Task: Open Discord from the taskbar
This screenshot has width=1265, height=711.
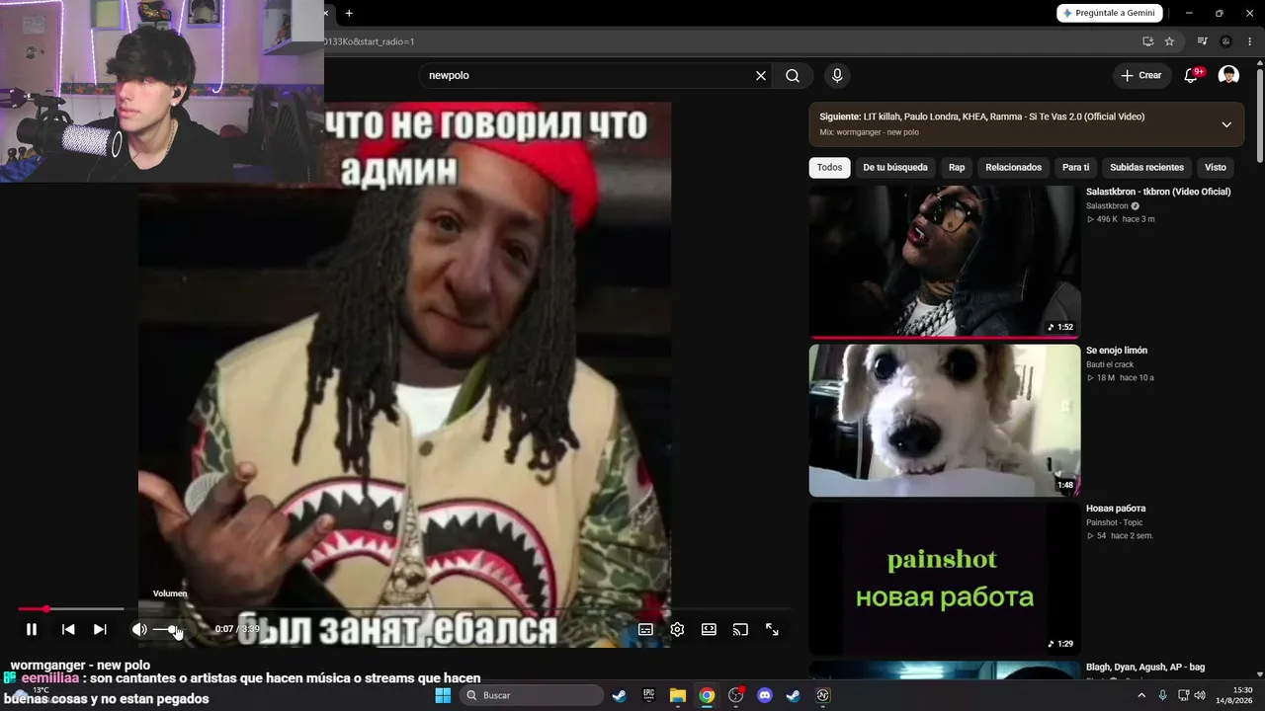Action: tap(764, 695)
